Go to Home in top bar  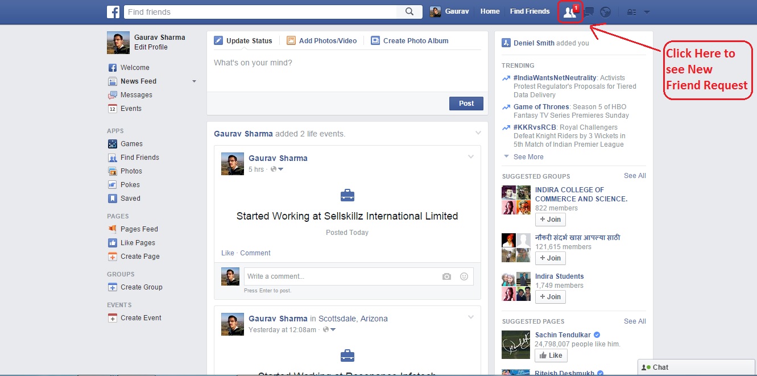click(490, 11)
